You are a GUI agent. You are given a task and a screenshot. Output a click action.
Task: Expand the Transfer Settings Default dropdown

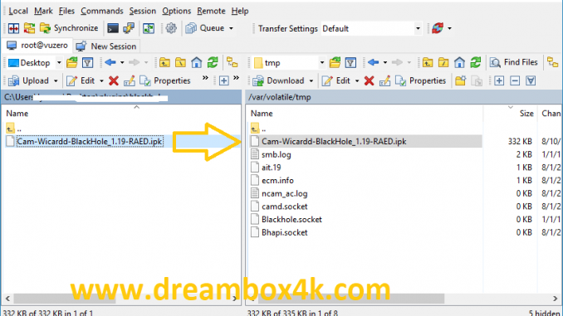(x=418, y=28)
